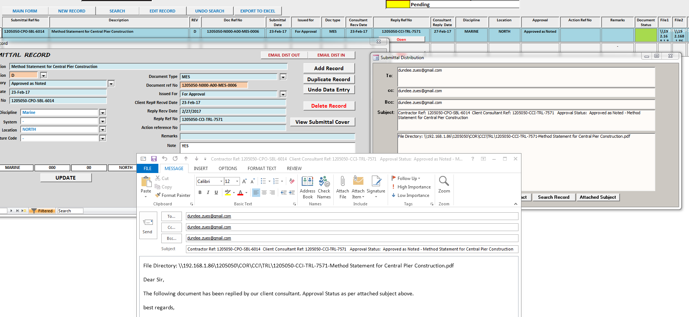Image resolution: width=689 pixels, height=317 pixels.
Task: Expand the Discipline dropdown showing Marine
Action: click(x=103, y=113)
